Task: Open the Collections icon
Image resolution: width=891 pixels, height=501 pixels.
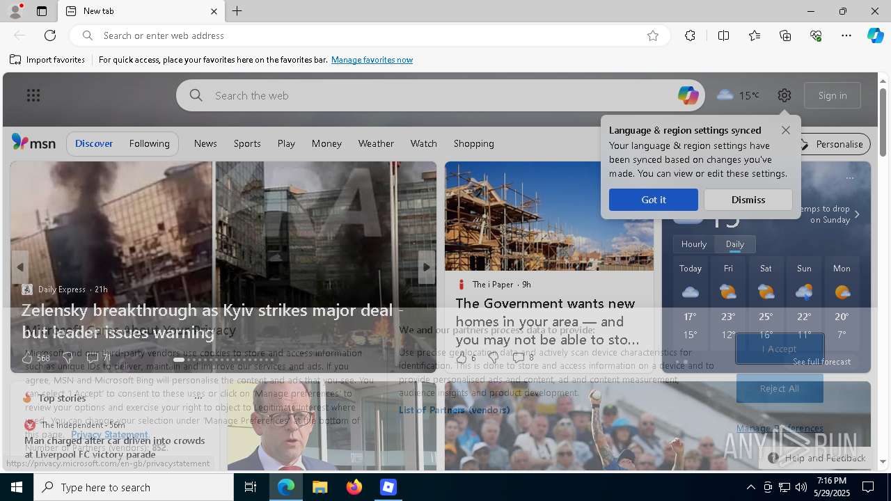Action: [x=785, y=35]
